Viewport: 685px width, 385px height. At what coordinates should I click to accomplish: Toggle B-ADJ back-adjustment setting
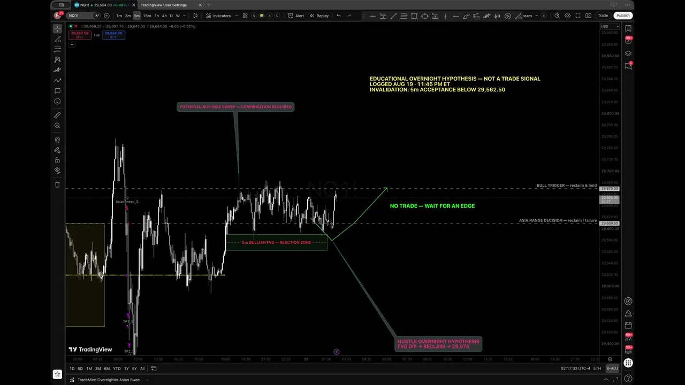tap(612, 368)
